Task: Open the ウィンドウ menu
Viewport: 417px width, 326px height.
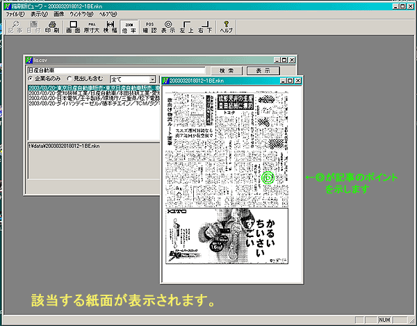Action: (x=83, y=14)
